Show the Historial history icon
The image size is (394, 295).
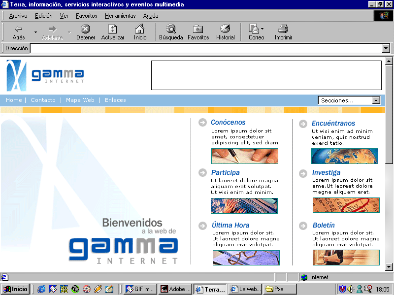(225, 29)
